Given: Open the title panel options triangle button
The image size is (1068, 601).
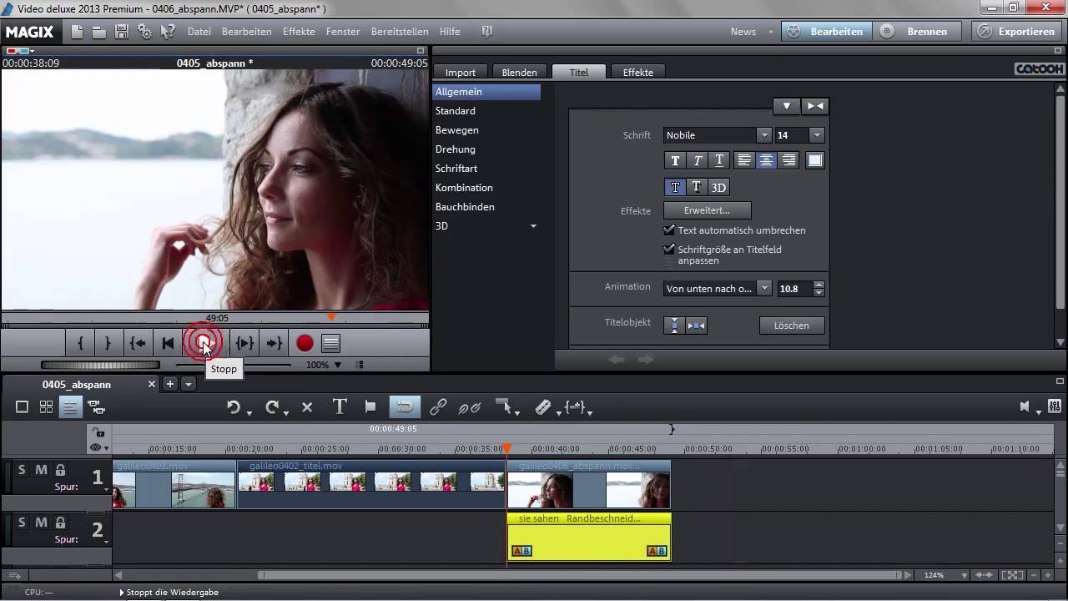Looking at the screenshot, I should tap(786, 106).
